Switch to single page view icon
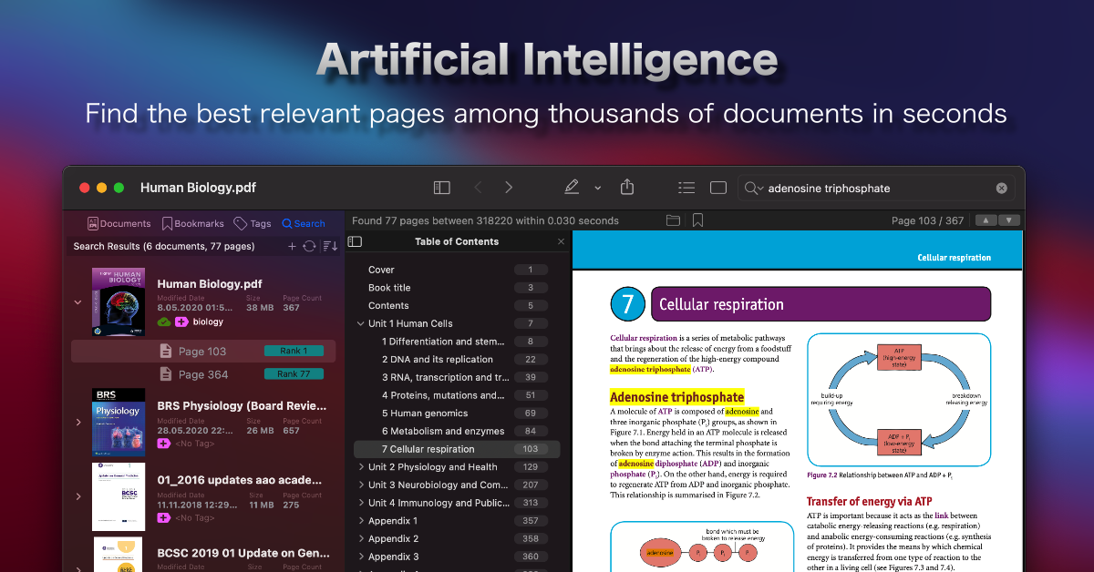Viewport: 1094px width, 572px height. tap(718, 188)
